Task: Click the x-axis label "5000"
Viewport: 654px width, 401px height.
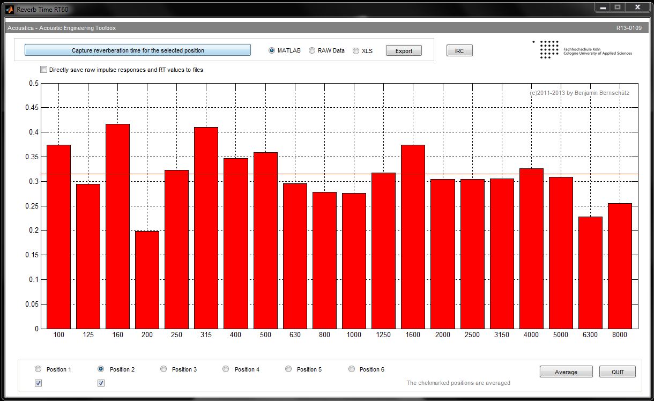Action: point(561,335)
